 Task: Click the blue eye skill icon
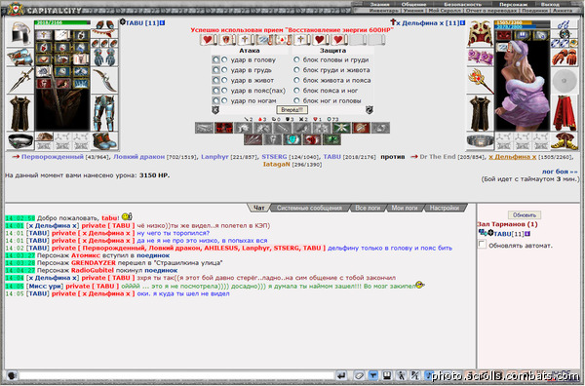[292, 139]
